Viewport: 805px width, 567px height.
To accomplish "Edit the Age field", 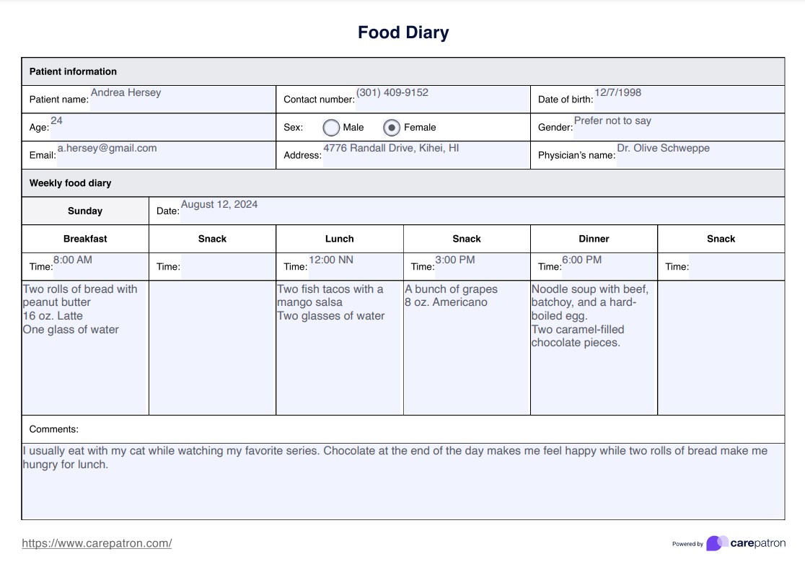I will pyautogui.click(x=162, y=127).
